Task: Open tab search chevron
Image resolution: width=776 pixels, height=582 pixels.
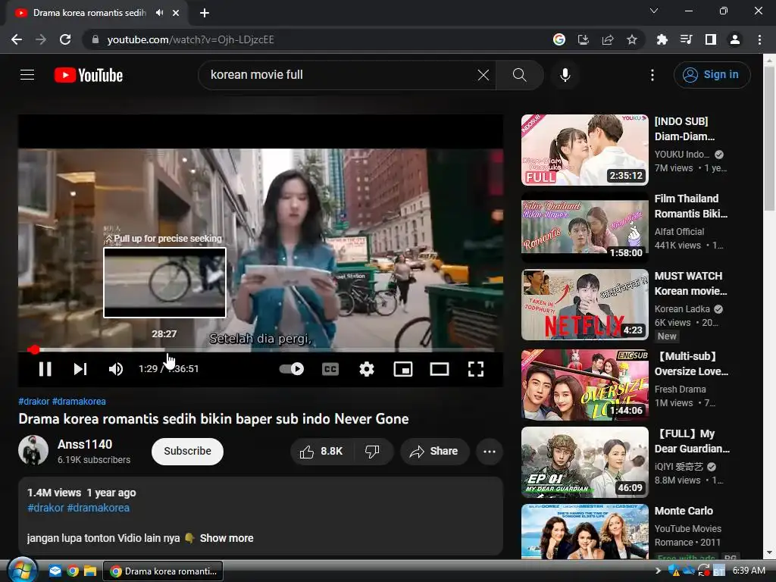Action: pyautogui.click(x=654, y=11)
